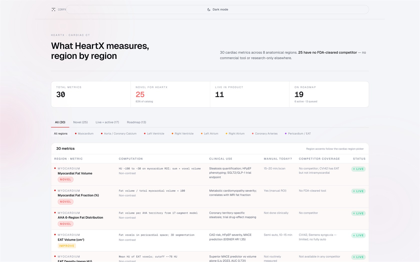Filter by Right Atrium region

pos(235,133)
